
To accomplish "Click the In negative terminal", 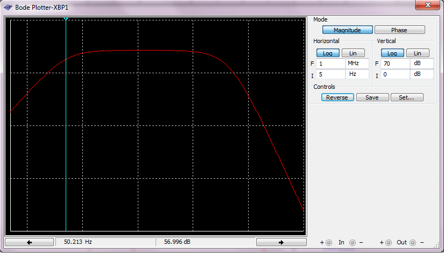I will tap(353, 243).
